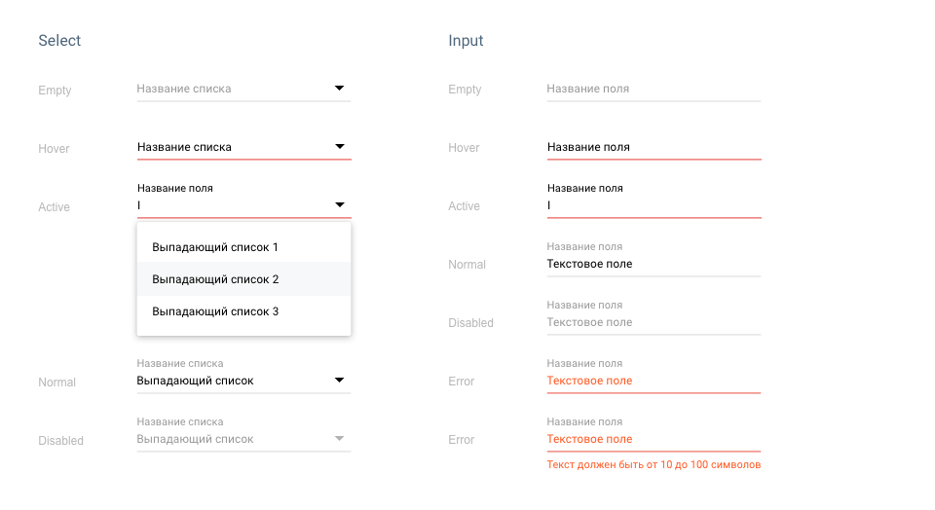935x510 pixels.
Task: Pick Выпадающий список 3 option
Action: tap(243, 311)
